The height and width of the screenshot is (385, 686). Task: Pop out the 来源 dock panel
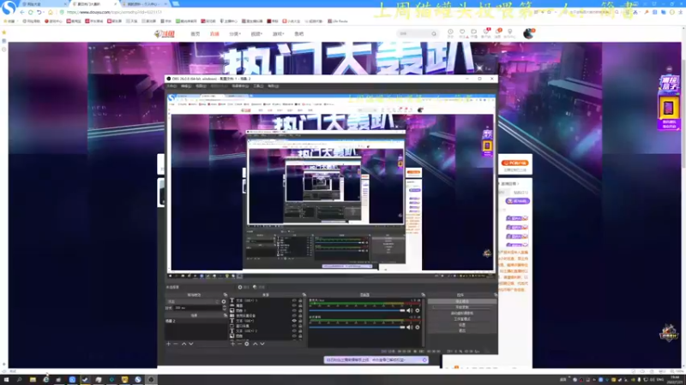pos(304,294)
